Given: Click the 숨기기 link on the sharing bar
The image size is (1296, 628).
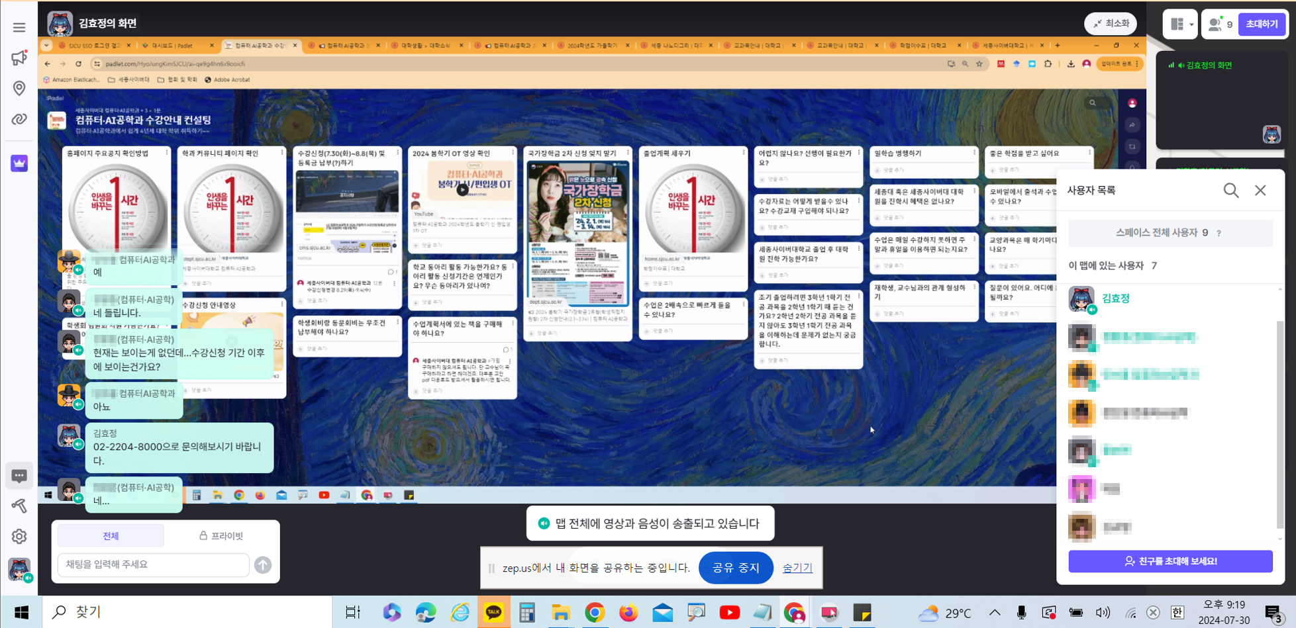Looking at the screenshot, I should 797,568.
